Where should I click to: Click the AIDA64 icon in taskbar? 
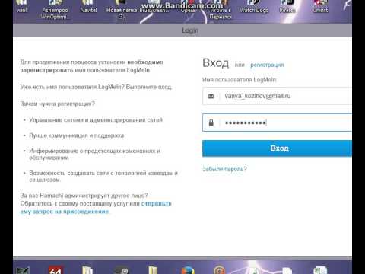pyautogui.click(x=56, y=270)
